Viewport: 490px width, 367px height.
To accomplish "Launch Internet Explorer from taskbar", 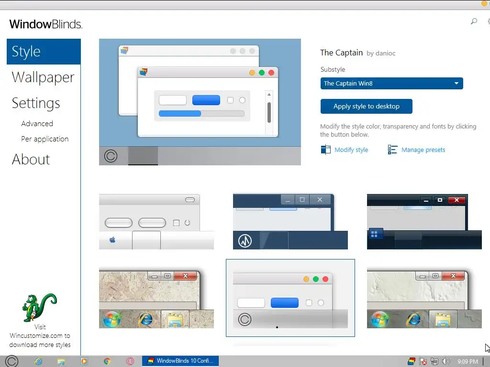I will pyautogui.click(x=38, y=361).
